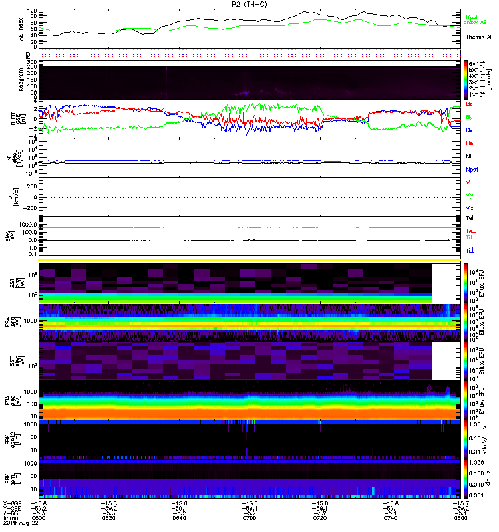Click the -15.5 X-GSE value
This screenshot has width=499, height=532.
249,504
